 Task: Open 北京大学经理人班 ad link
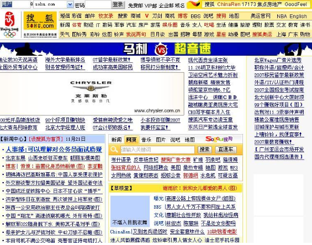(x=65, y=127)
